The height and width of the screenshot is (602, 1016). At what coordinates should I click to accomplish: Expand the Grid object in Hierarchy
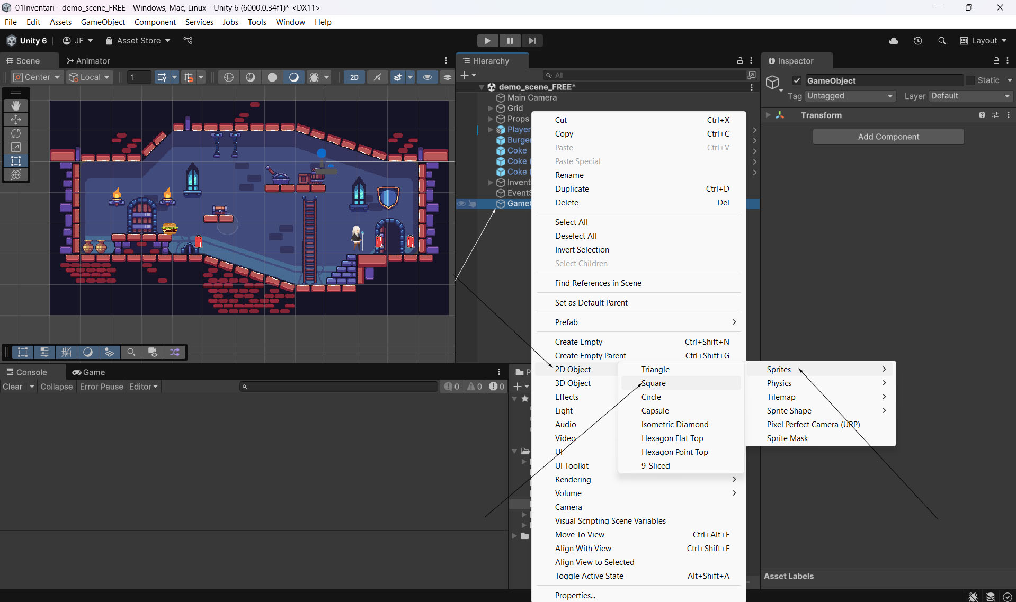tap(491, 109)
